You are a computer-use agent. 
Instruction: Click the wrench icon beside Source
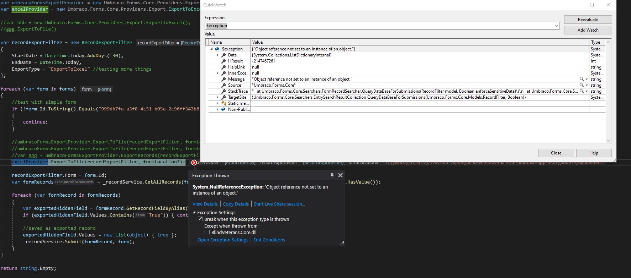(224, 85)
